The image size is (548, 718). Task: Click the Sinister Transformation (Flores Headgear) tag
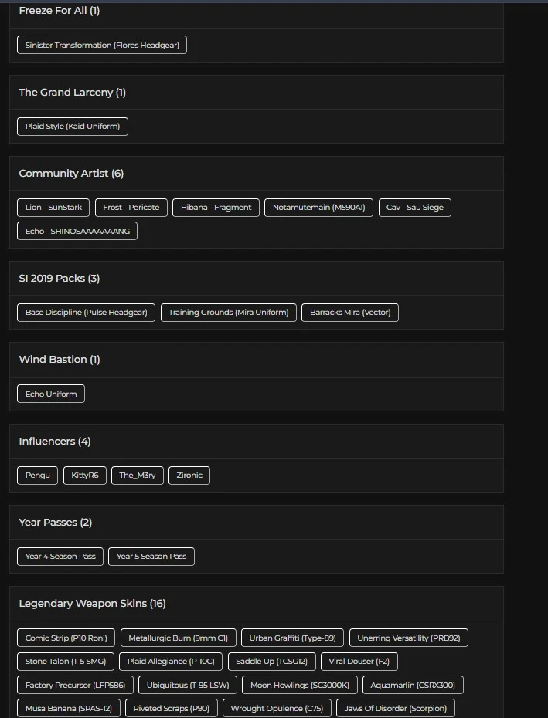[x=102, y=46]
